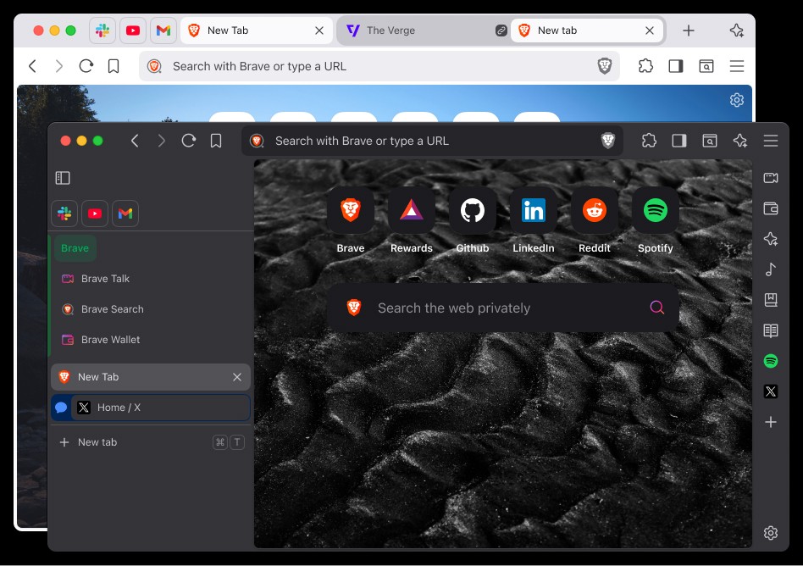Viewport: 803px width, 566px height.
Task: Click the 'Search the web privately' field
Action: pos(503,308)
